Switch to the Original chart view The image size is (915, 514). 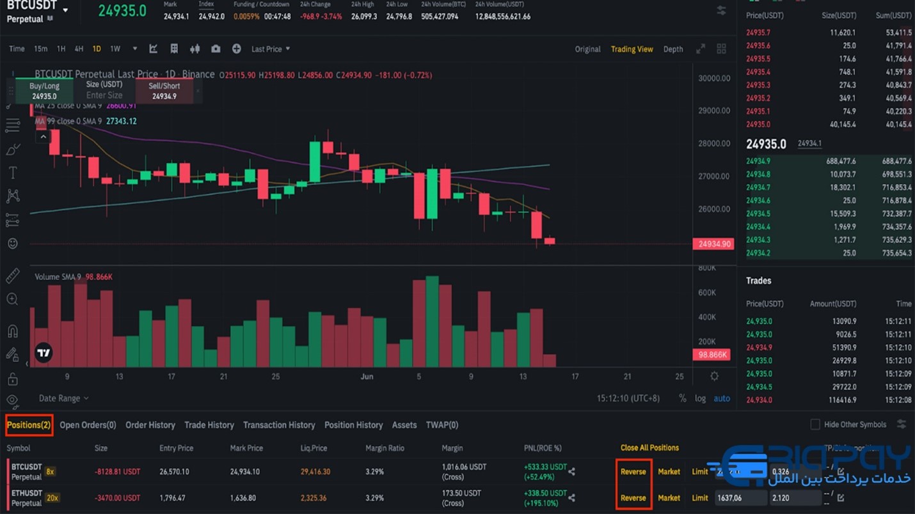point(587,49)
